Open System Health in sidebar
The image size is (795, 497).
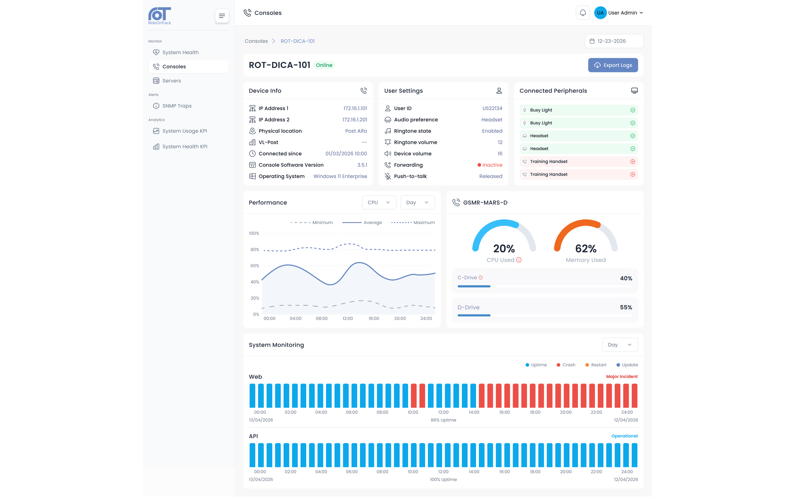point(188,52)
